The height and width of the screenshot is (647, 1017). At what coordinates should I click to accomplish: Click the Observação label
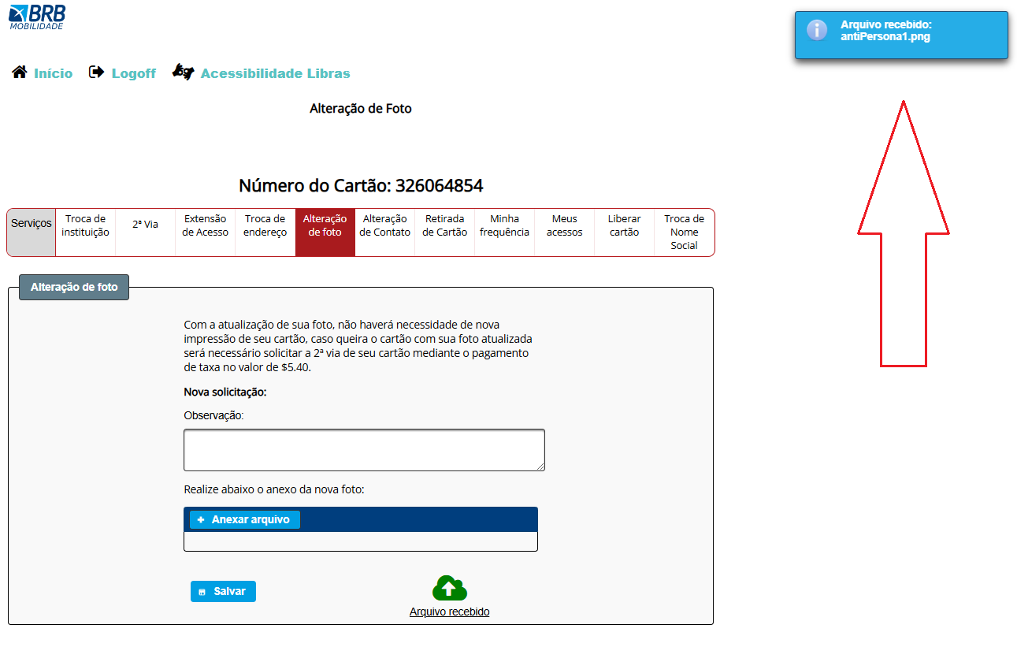(214, 415)
